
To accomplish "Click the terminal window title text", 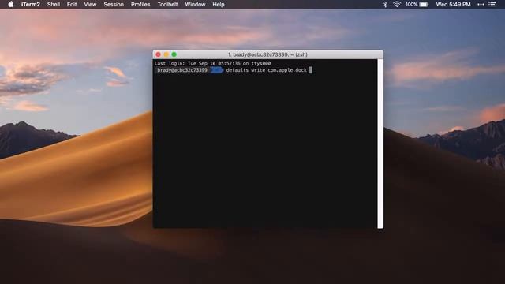I will (x=267, y=54).
